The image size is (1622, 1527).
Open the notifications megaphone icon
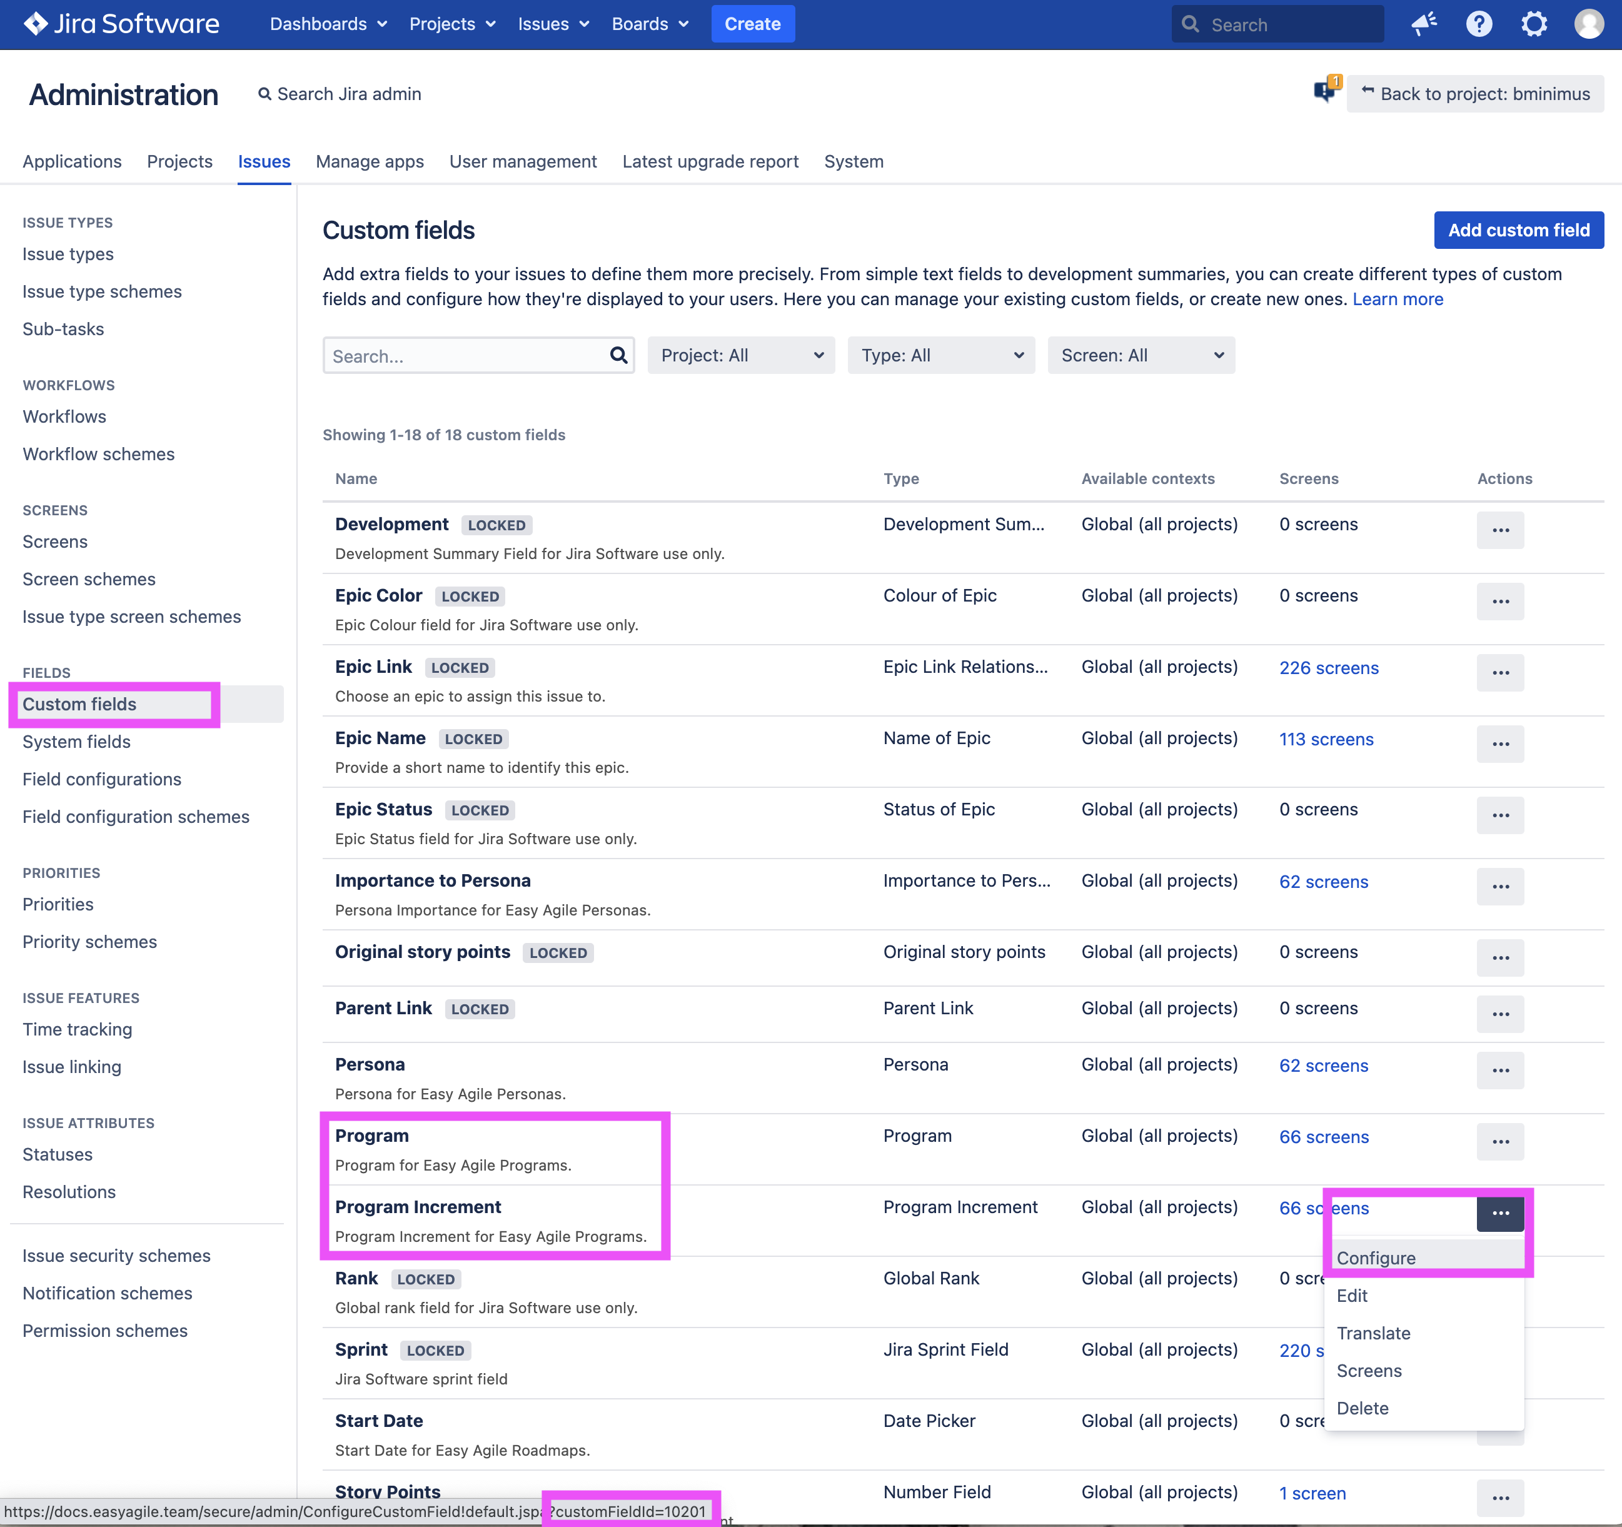pos(1424,24)
